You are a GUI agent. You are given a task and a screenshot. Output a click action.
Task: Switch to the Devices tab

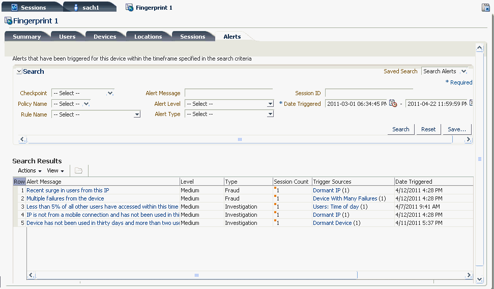(105, 37)
